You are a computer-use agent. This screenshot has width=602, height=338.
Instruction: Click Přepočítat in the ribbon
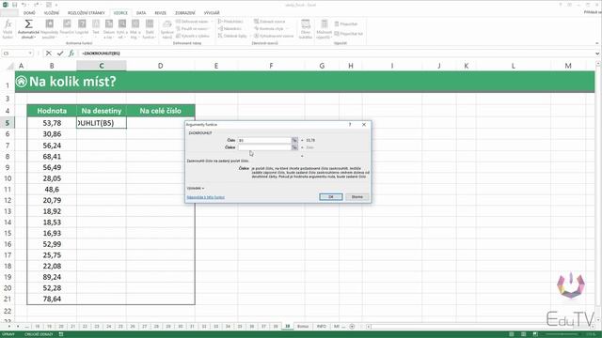346,23
